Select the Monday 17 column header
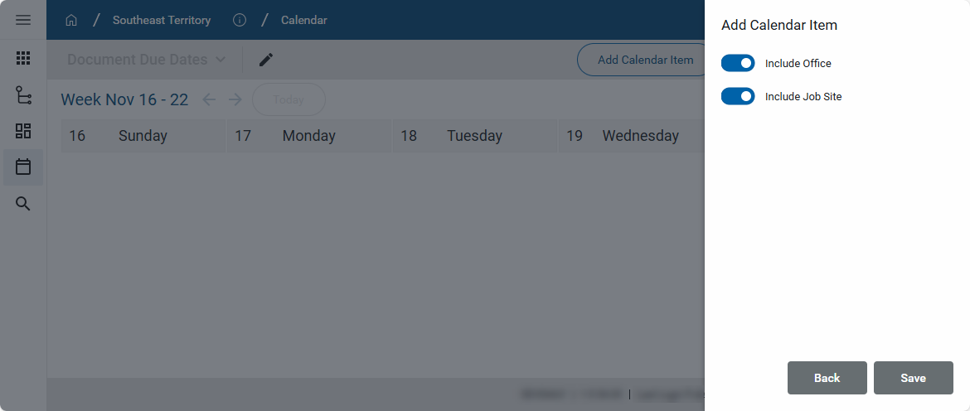970x411 pixels. (308, 136)
